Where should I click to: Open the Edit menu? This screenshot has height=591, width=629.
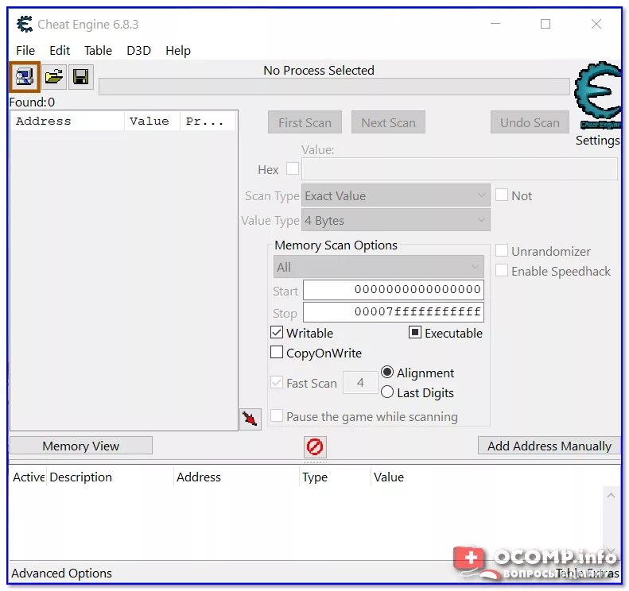point(60,51)
